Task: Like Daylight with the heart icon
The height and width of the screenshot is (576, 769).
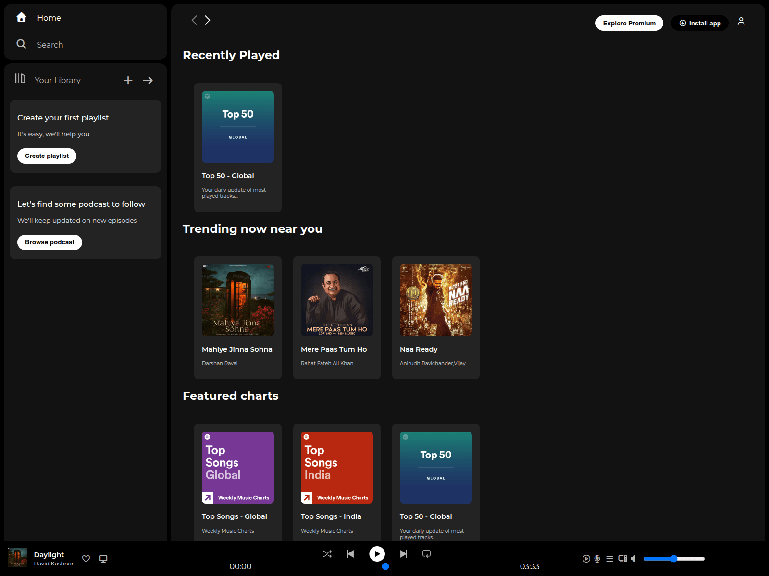Action: [86, 559]
